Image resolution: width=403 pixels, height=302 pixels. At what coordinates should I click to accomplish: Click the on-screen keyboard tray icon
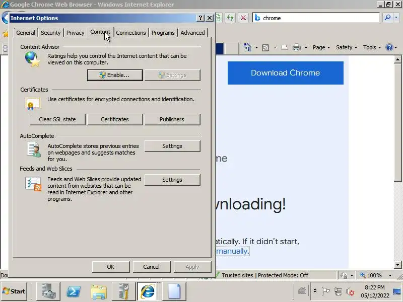coord(302,291)
